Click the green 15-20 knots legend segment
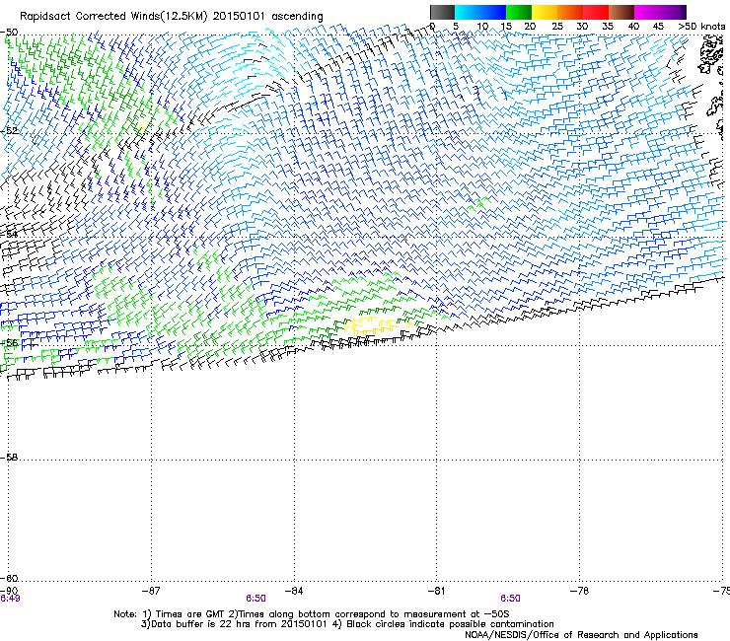The width and height of the screenshot is (730, 641). (x=519, y=12)
